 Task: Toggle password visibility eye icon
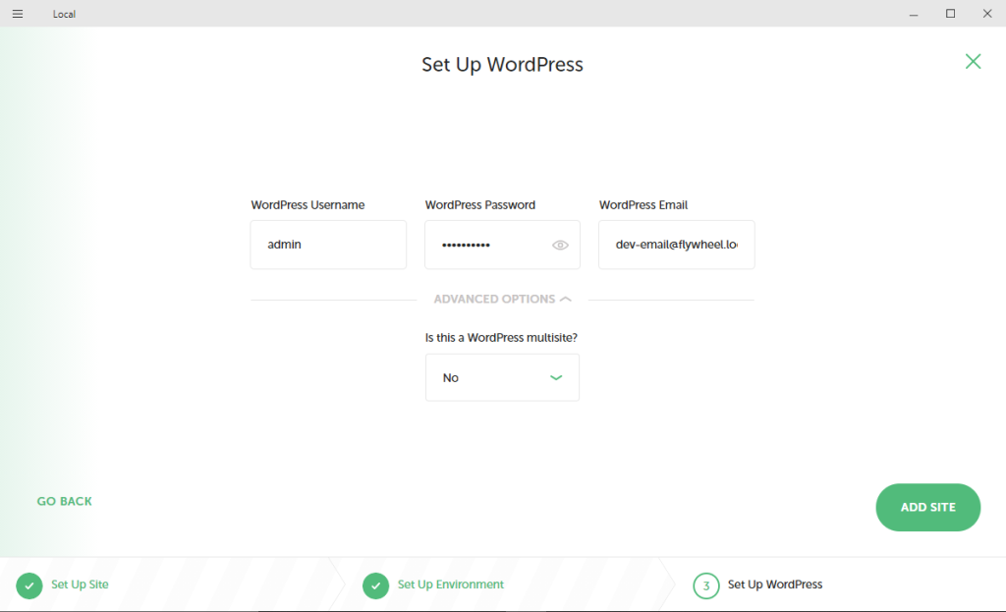coord(560,245)
